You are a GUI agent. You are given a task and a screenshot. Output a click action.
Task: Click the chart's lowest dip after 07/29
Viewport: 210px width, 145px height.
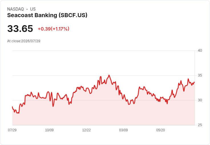(x=19, y=113)
